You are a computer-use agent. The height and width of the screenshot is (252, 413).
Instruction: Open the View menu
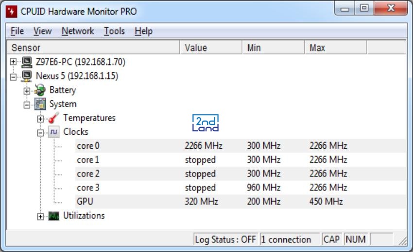(x=42, y=31)
